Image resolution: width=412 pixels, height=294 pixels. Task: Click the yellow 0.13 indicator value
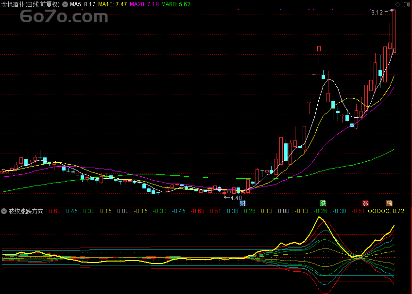[267, 211]
